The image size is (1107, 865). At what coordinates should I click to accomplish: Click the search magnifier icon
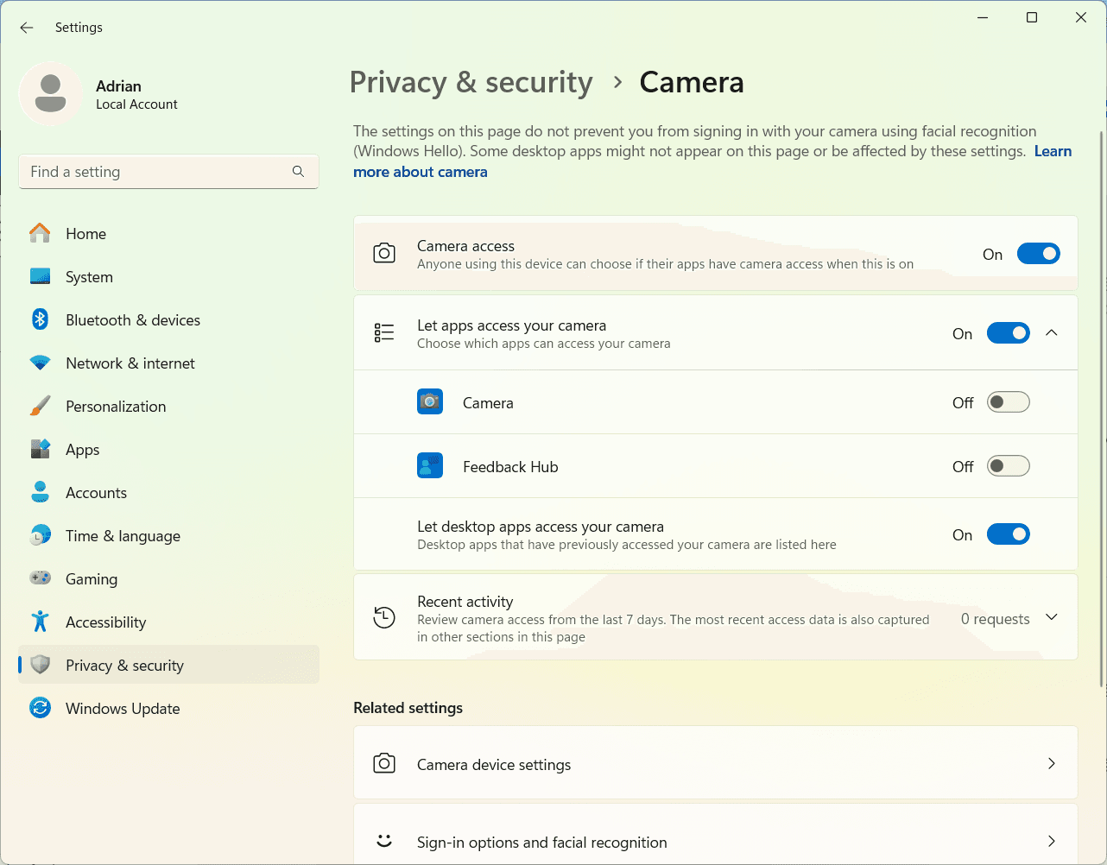tap(298, 171)
